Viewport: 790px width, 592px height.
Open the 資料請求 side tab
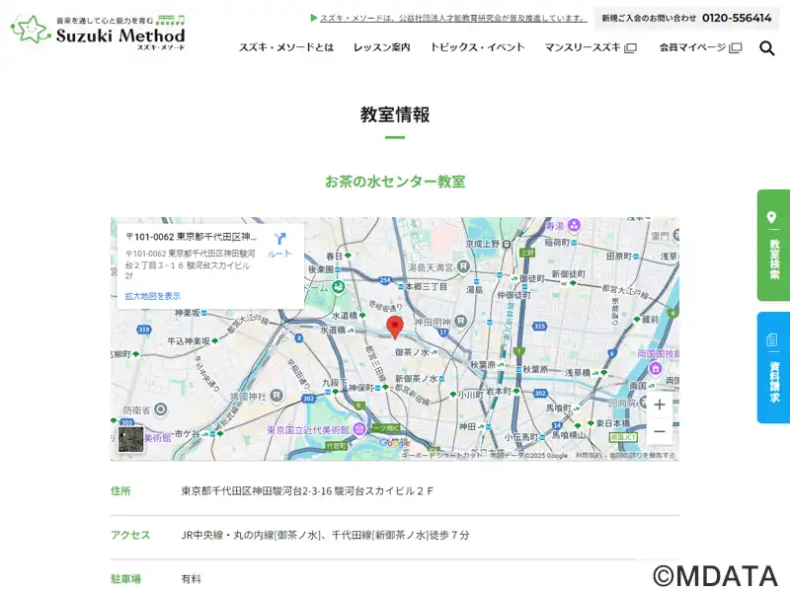774,367
